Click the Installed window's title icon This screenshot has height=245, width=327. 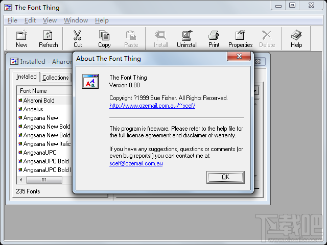click(x=14, y=61)
